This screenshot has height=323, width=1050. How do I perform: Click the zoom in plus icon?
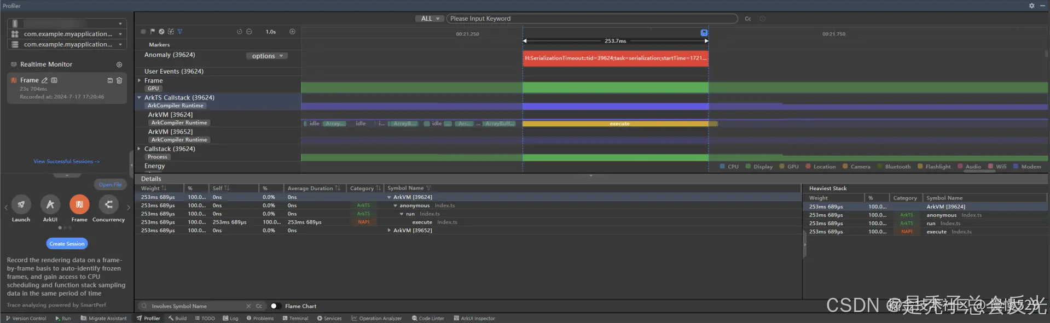pyautogui.click(x=292, y=32)
